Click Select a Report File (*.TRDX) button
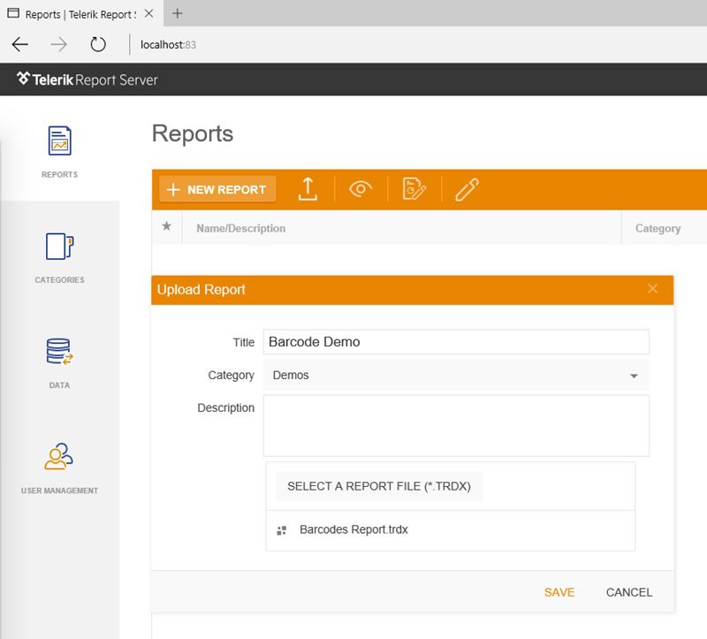 point(379,486)
